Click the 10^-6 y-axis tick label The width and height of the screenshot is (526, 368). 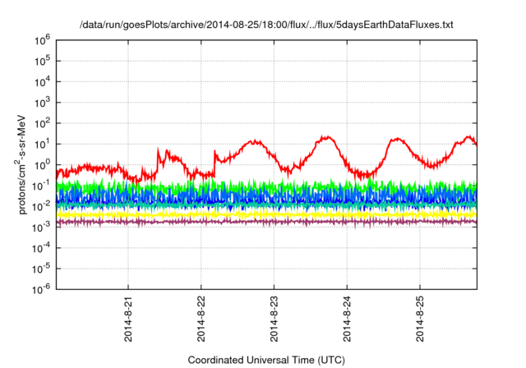(x=41, y=289)
